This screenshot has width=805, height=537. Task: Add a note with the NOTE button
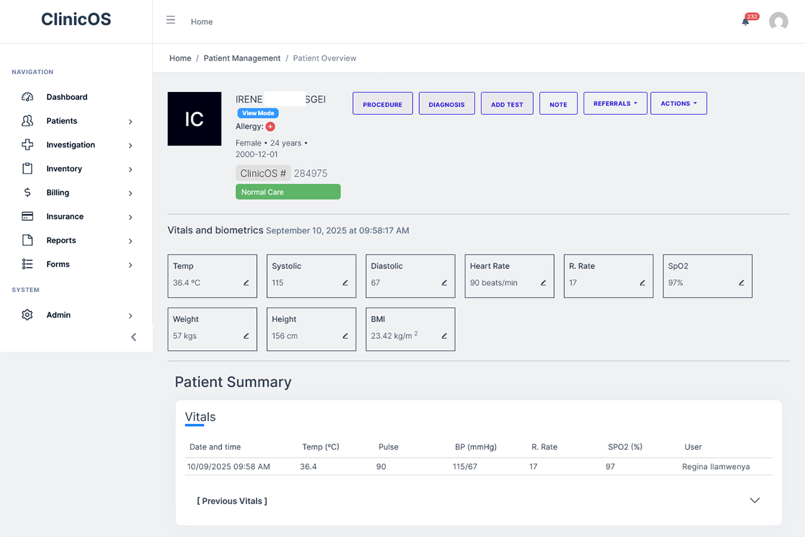[558, 103]
